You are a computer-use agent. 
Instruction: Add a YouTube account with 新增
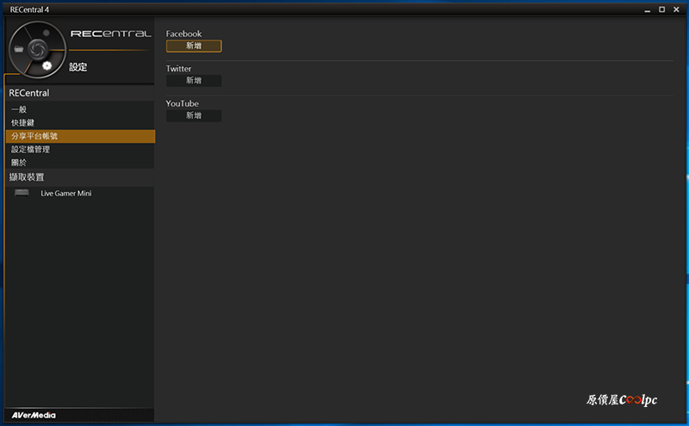tap(194, 115)
